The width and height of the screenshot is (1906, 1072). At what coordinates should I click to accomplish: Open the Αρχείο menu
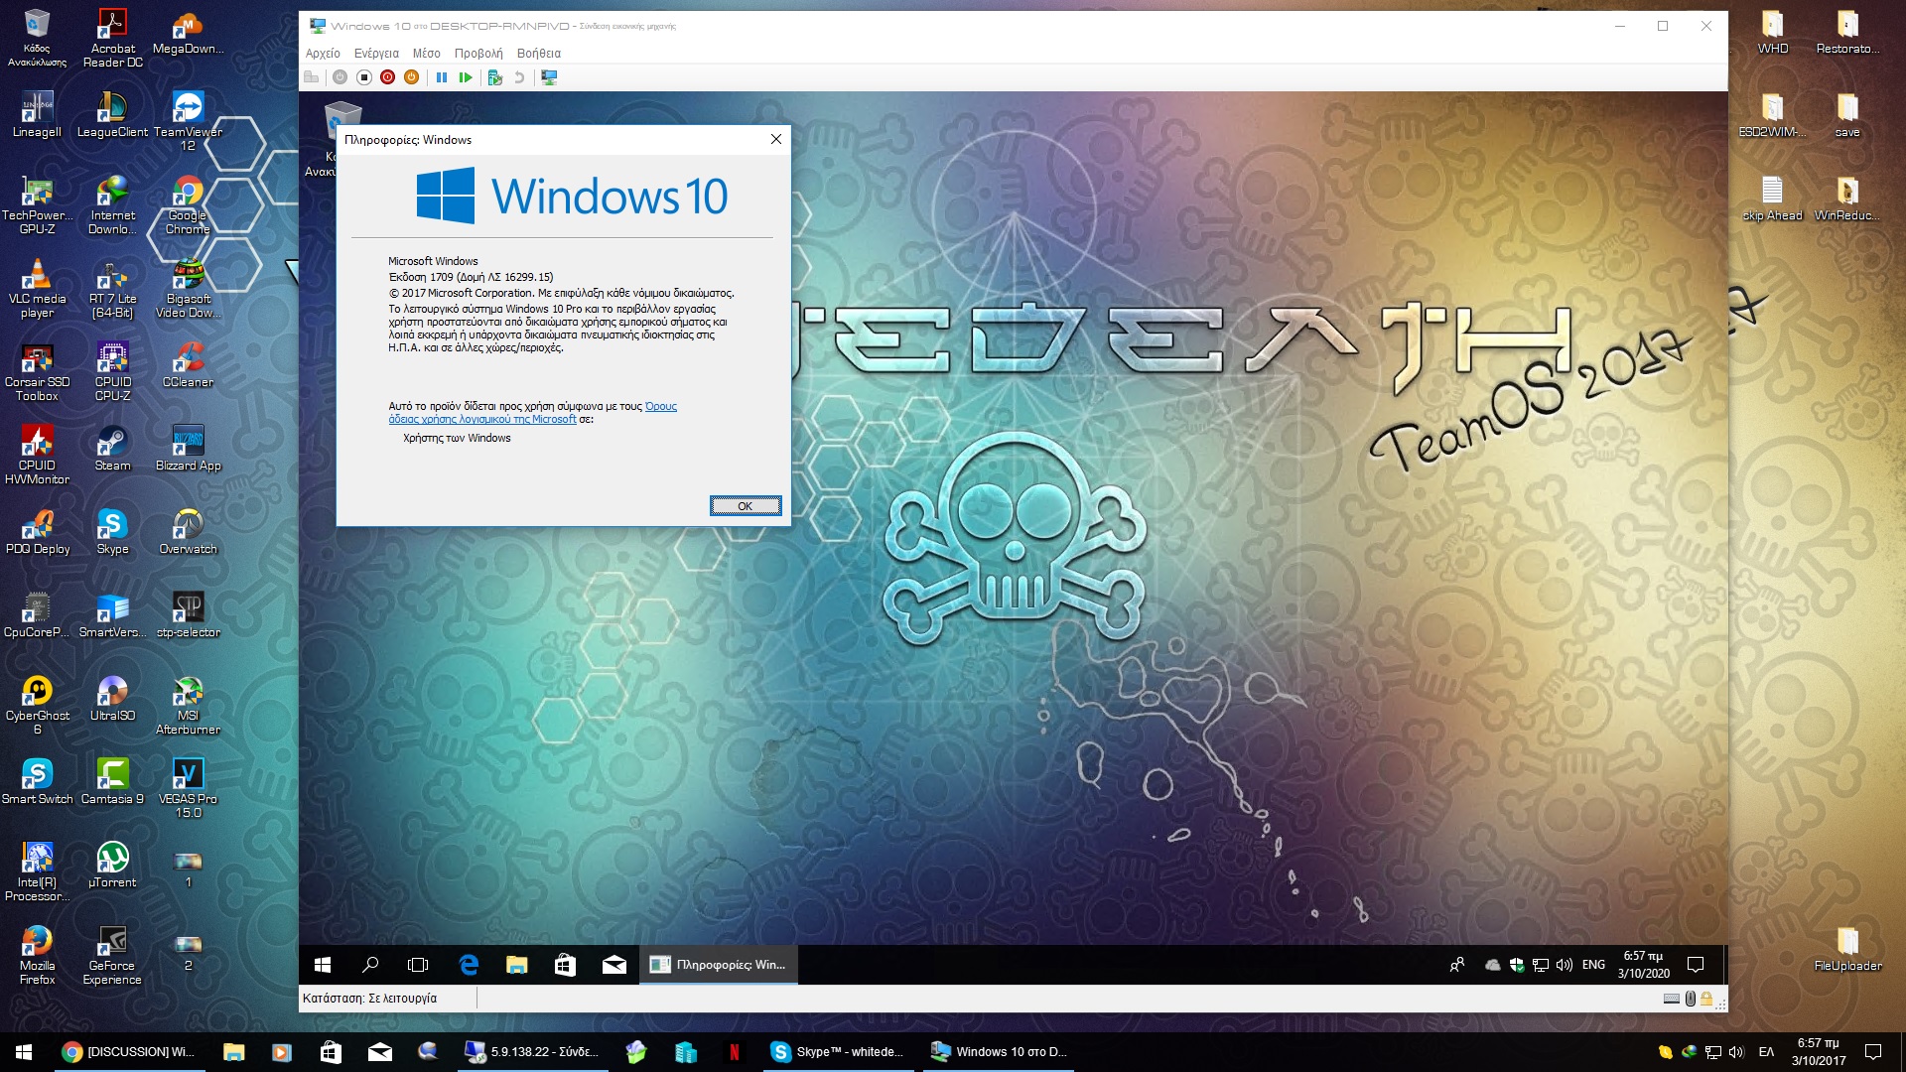pyautogui.click(x=323, y=54)
